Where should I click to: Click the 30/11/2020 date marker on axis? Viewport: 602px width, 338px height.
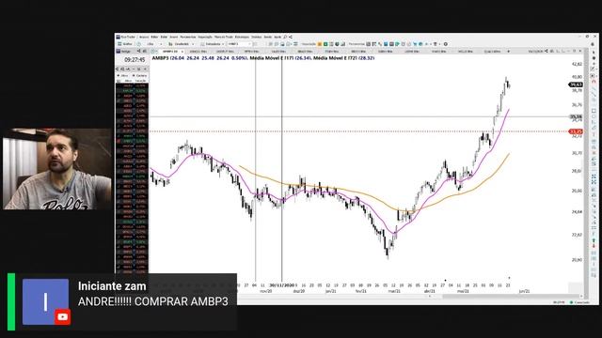click(282, 285)
